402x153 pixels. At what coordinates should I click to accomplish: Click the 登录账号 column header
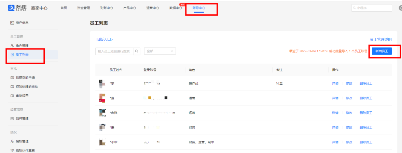point(150,70)
